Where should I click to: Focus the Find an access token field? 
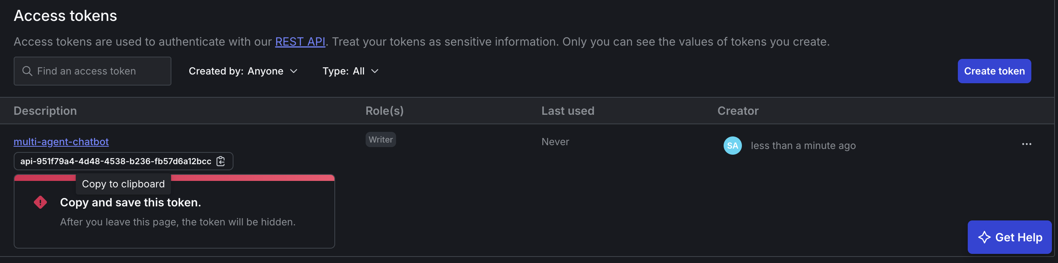pyautogui.click(x=99, y=71)
